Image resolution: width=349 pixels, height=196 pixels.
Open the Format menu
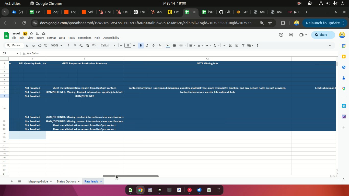click(x=51, y=38)
